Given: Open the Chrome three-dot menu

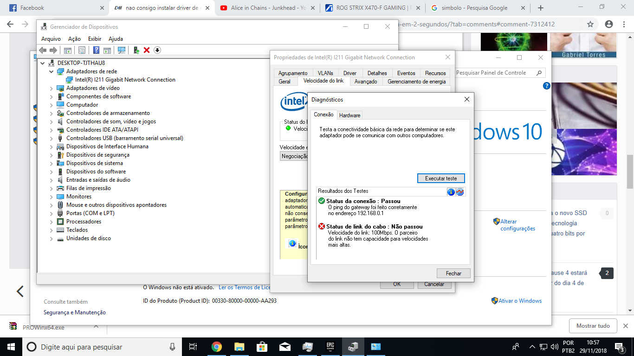Looking at the screenshot, I should coord(624,24).
